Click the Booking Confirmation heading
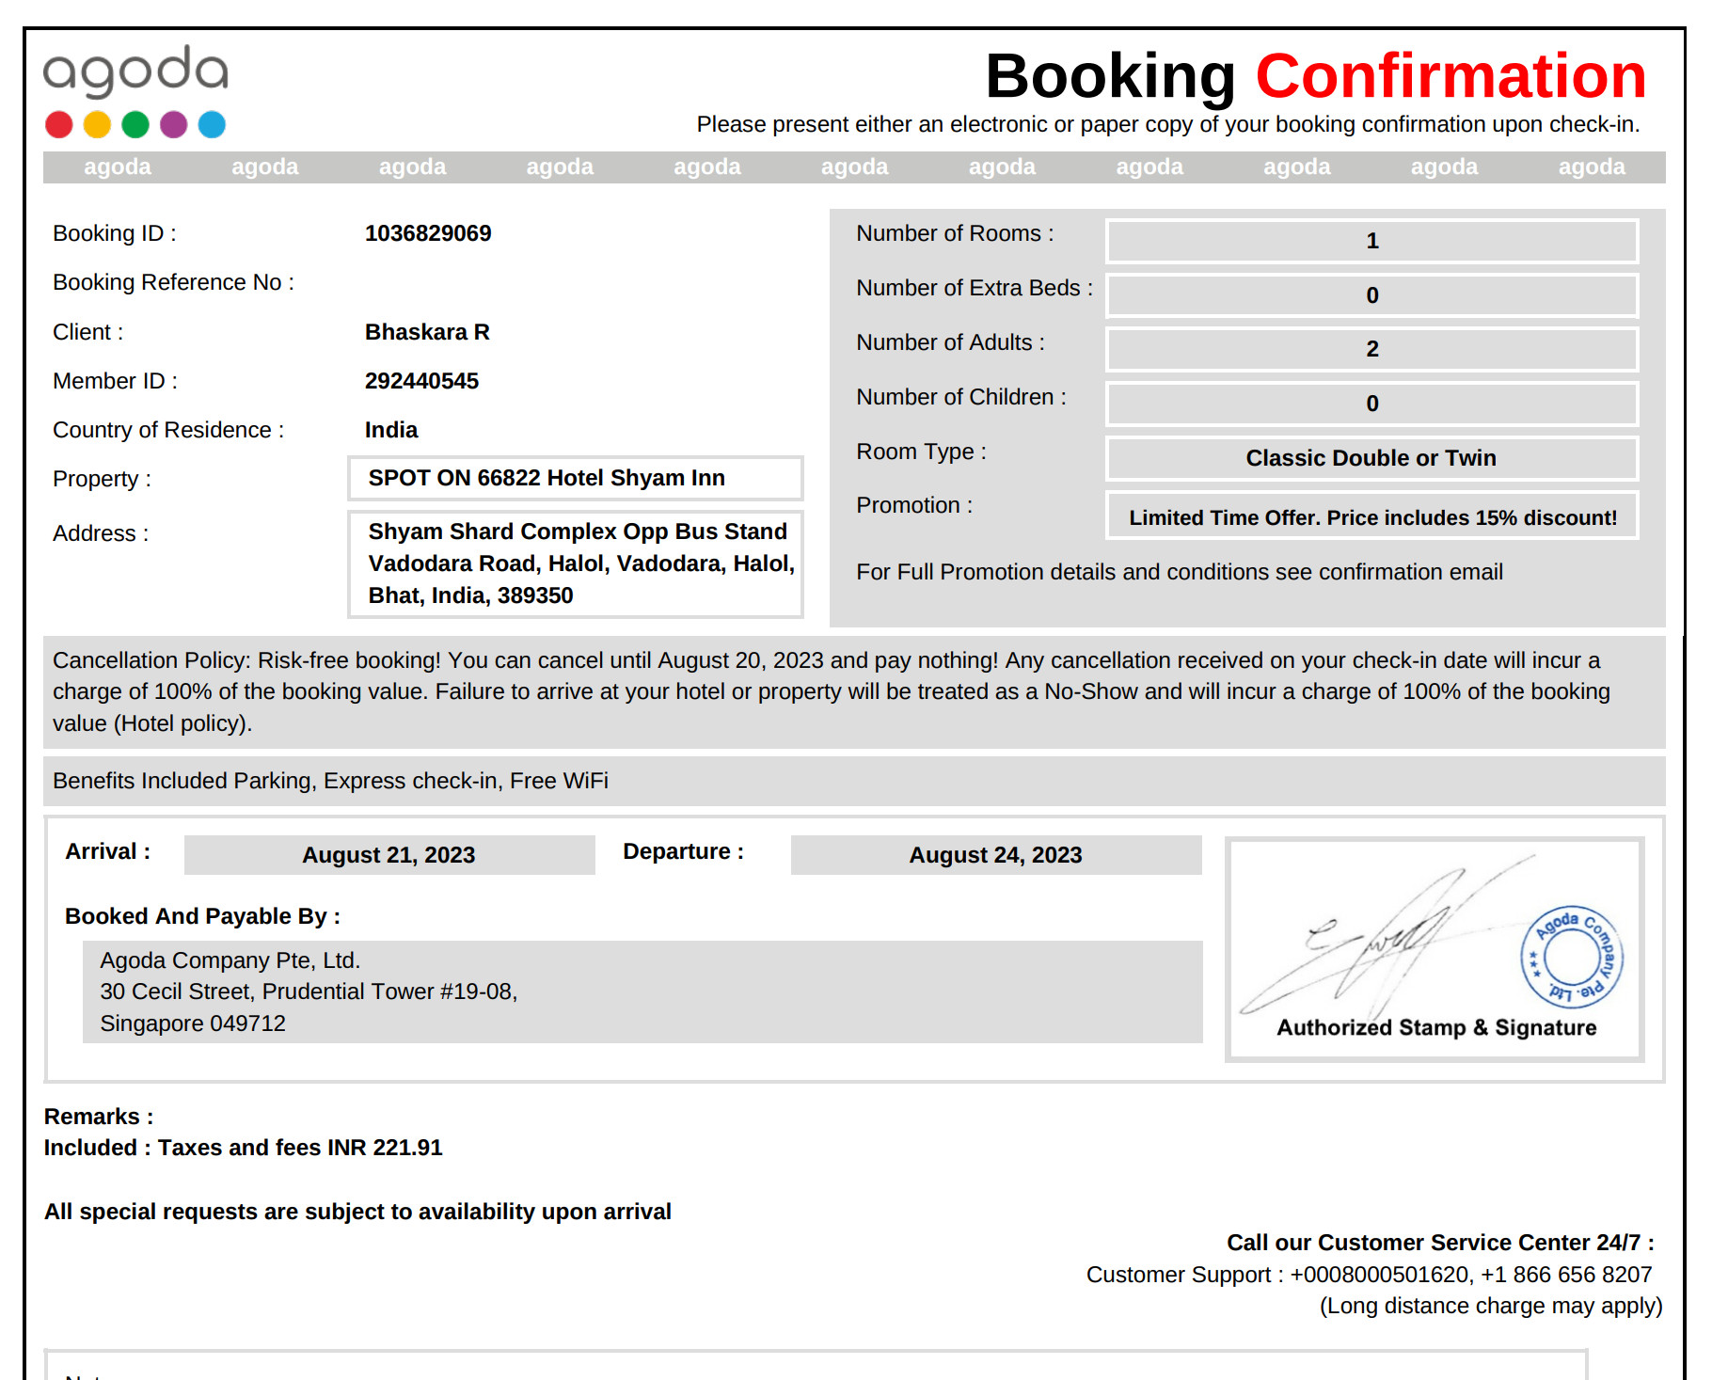The image size is (1712, 1380). pyautogui.click(x=1315, y=75)
